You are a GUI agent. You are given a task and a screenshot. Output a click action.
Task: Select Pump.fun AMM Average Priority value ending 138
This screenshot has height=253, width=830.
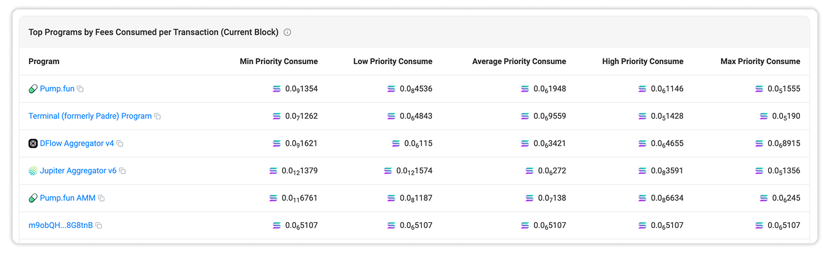point(552,198)
